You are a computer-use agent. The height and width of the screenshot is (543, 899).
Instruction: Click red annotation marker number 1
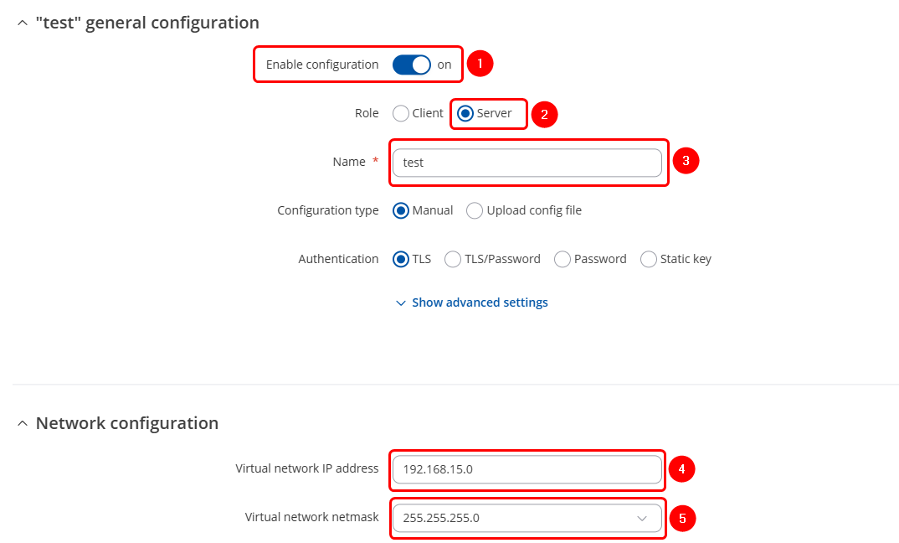tap(480, 64)
